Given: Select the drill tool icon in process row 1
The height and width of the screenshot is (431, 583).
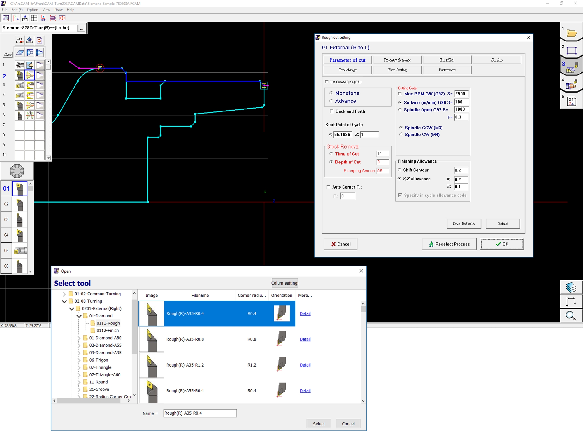Looking at the screenshot, I should (x=20, y=65).
